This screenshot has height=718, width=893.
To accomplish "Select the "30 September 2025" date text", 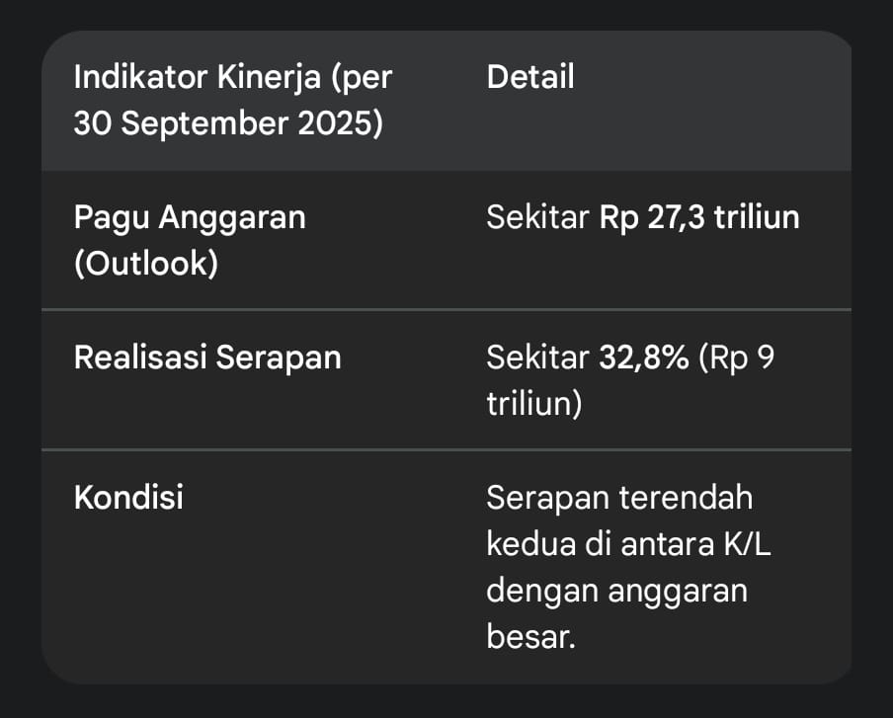I will (228, 126).
